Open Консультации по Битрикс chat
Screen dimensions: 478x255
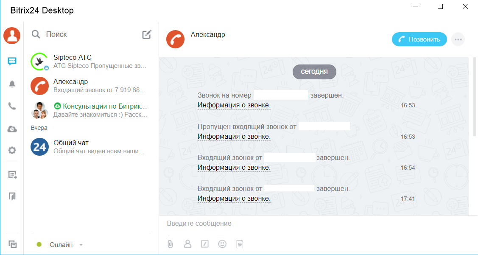[x=91, y=110]
